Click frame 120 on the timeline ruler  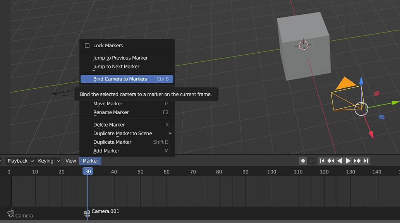click(324, 172)
